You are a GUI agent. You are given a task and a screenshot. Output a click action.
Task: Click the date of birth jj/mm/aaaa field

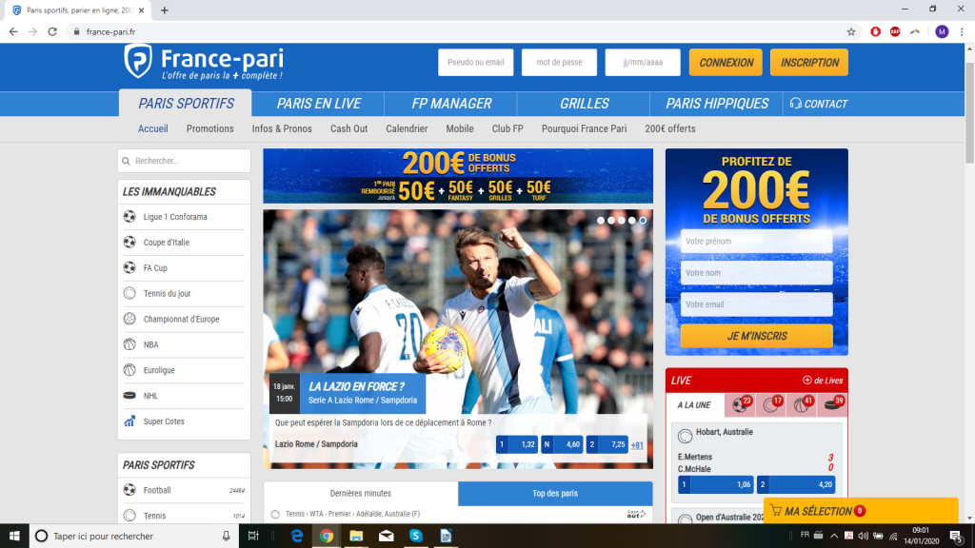point(643,62)
